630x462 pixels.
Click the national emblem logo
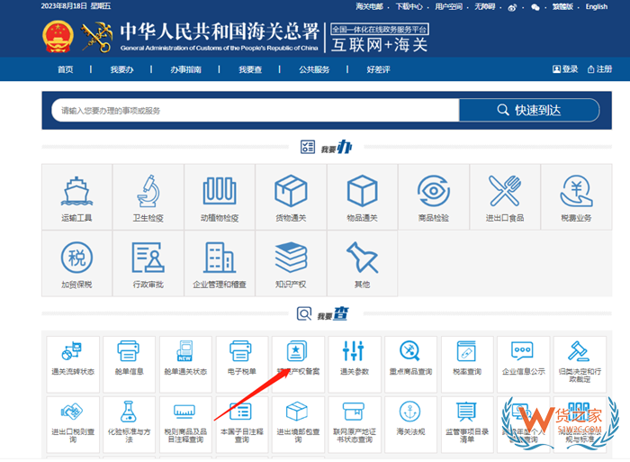(x=58, y=37)
